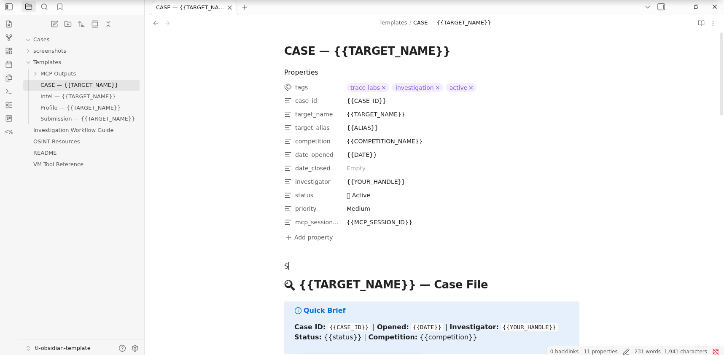Collapse all folders in file explorer
Image resolution: width=724 pixels, height=355 pixels.
[108, 24]
